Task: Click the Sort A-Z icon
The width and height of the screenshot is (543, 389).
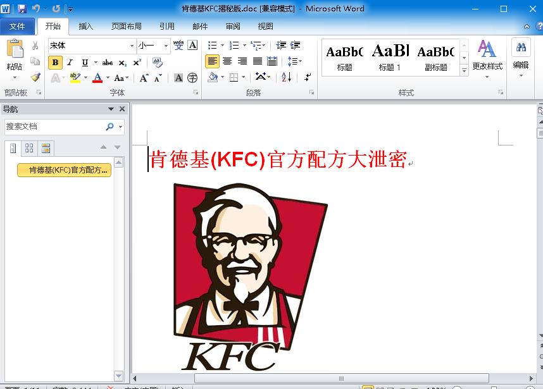Action: (287, 77)
